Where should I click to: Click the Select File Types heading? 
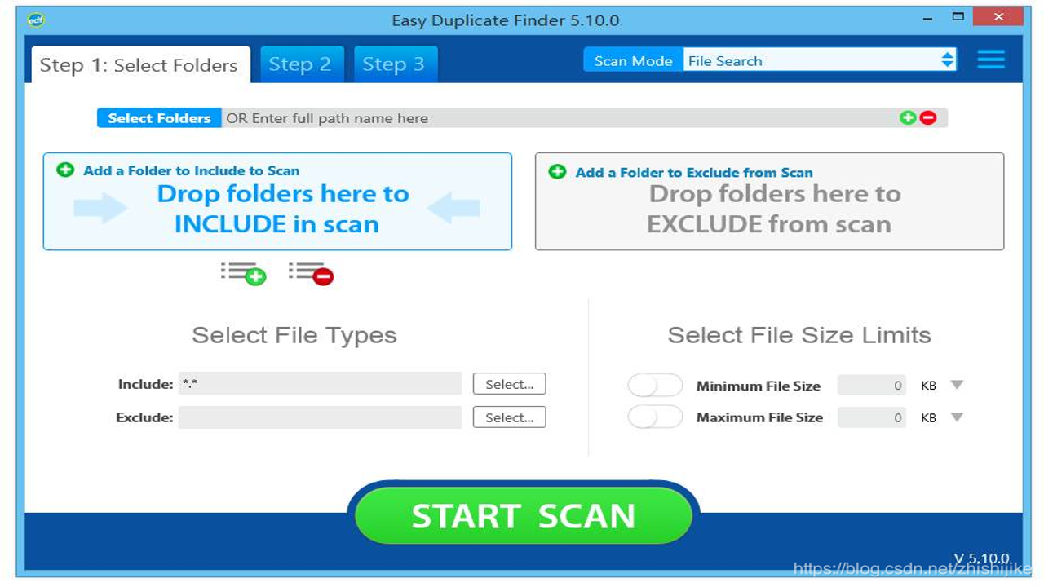(294, 335)
